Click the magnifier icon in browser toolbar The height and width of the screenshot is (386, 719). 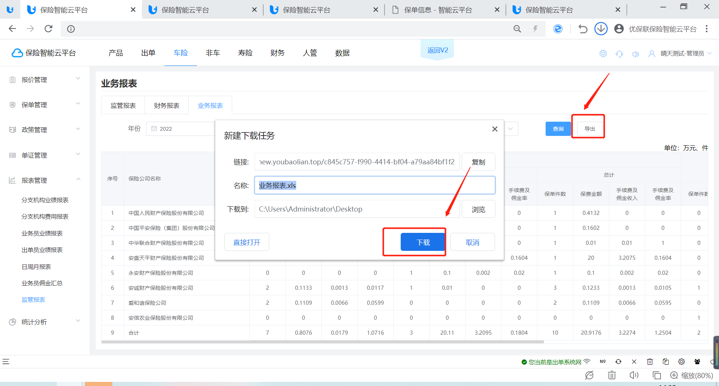coord(517,29)
